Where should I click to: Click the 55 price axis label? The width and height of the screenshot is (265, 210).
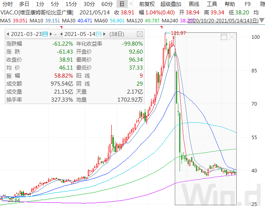point(254,137)
